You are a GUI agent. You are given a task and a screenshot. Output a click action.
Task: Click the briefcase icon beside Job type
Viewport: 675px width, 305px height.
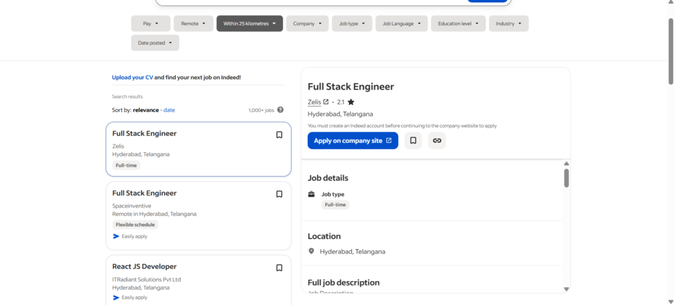tap(312, 194)
